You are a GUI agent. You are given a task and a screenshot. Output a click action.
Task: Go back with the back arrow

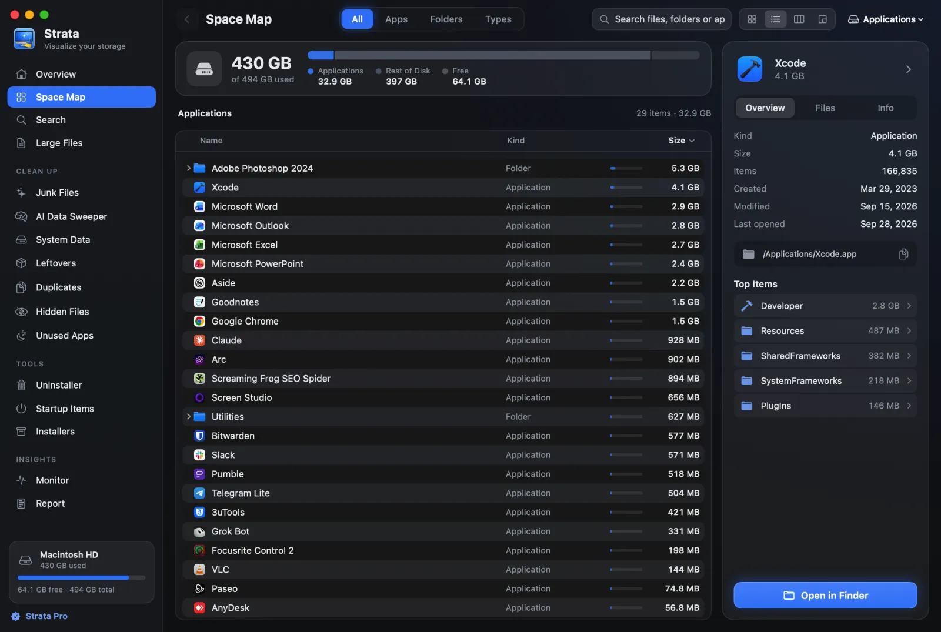point(187,19)
